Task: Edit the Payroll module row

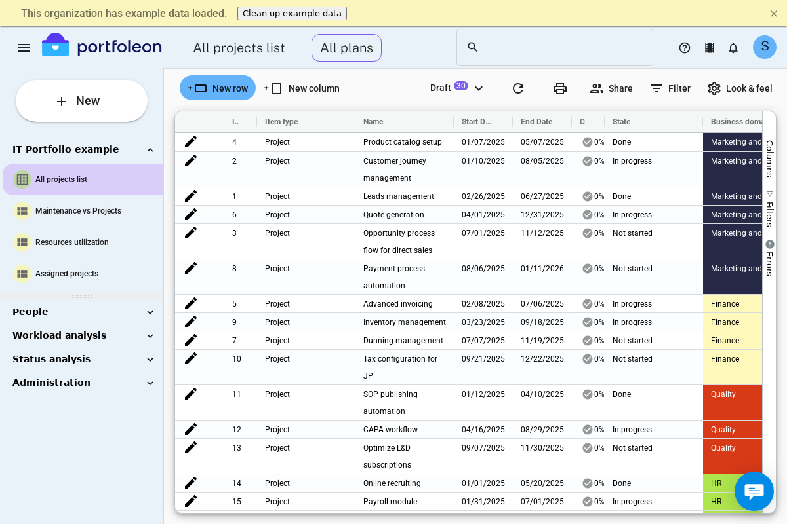Action: (x=191, y=501)
